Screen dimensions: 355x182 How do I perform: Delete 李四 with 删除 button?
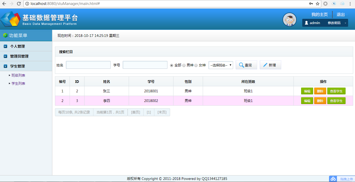coord(320,101)
